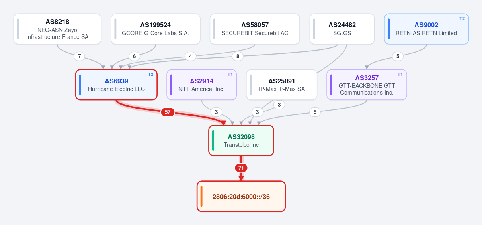This screenshot has height=225, width=482.
Task: Click the edge label 8 near AS24482 path
Action: (x=237, y=57)
